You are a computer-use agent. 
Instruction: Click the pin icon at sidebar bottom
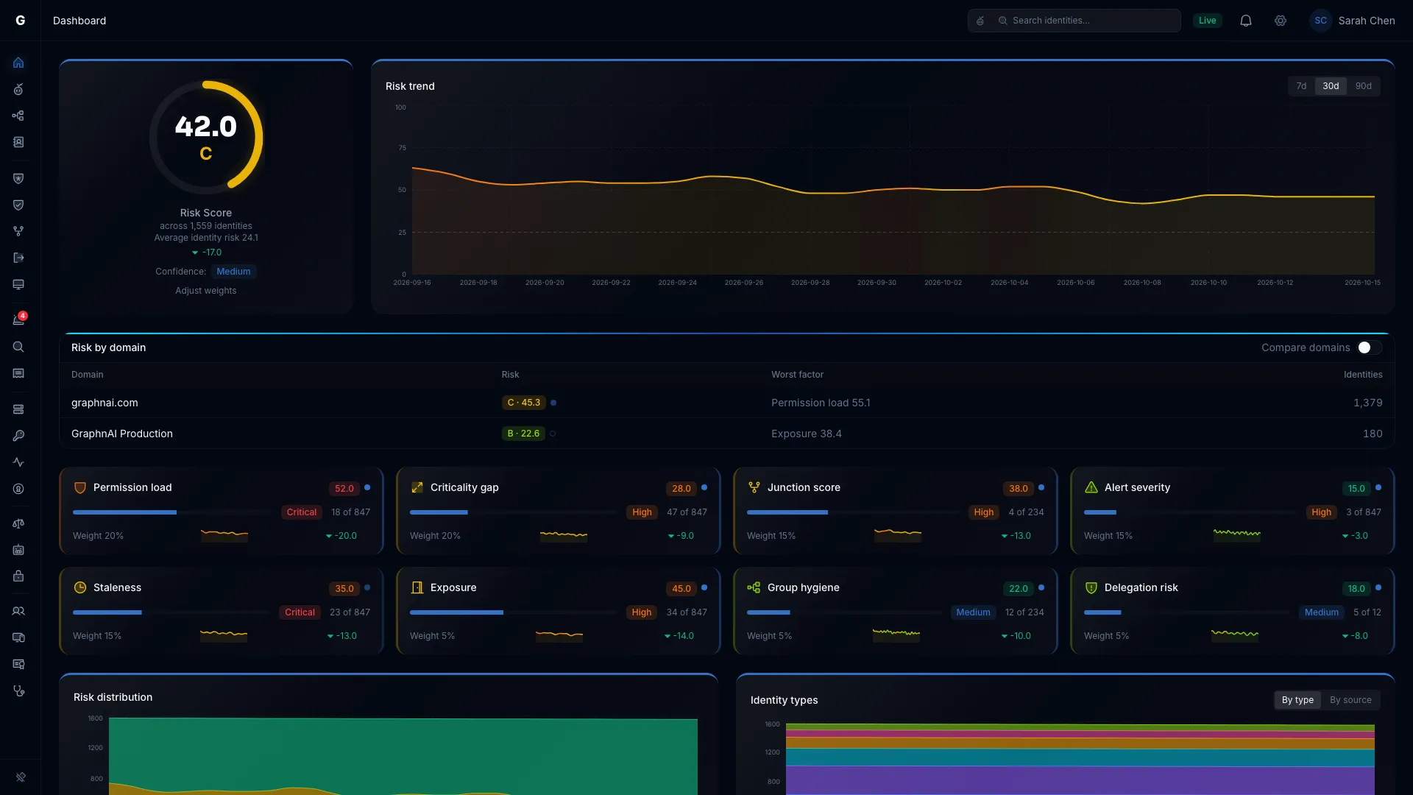point(21,777)
